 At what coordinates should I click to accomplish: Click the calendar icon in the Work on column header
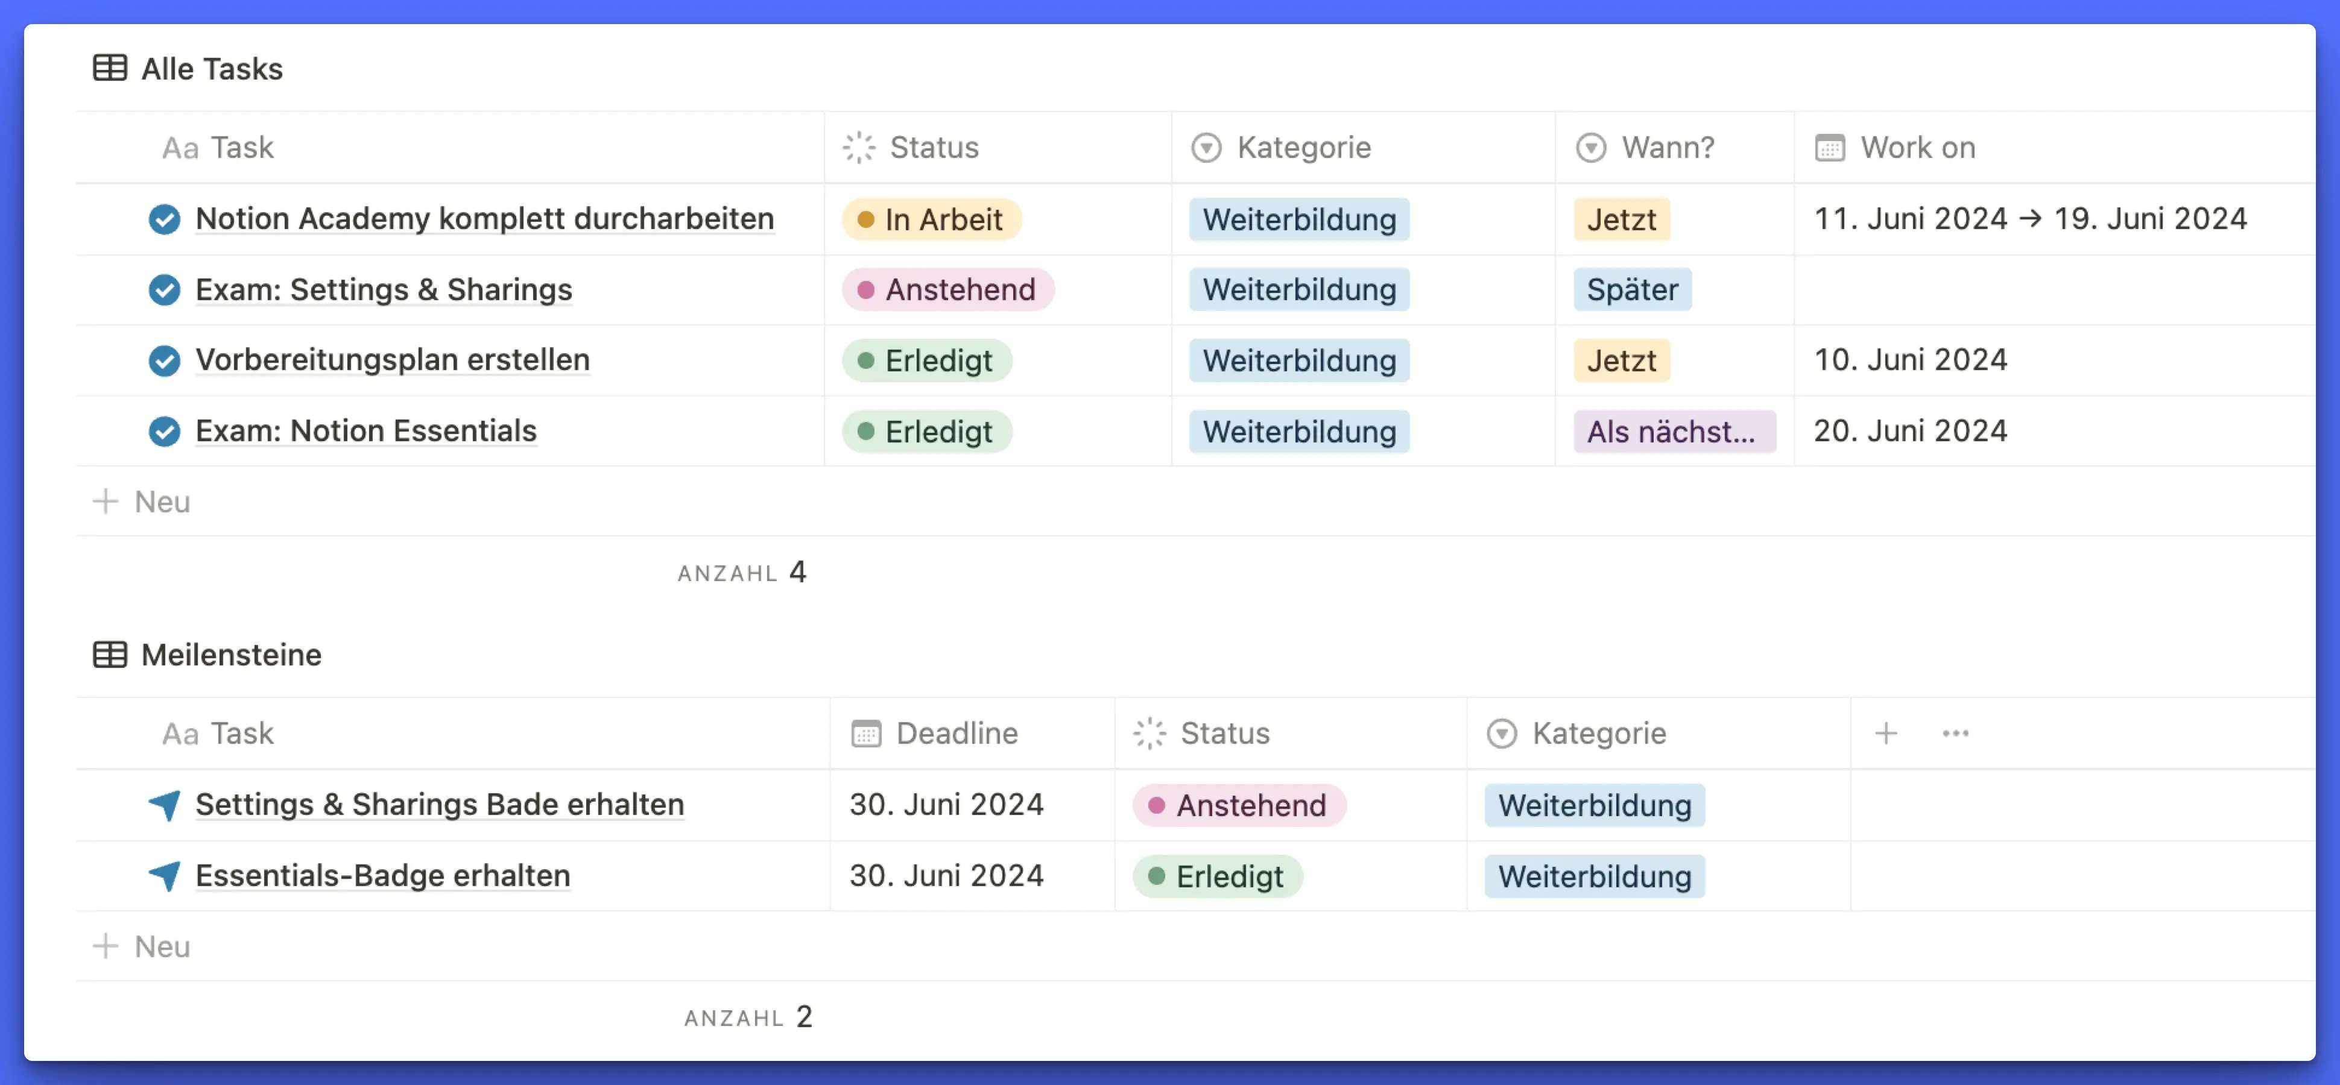tap(1830, 147)
